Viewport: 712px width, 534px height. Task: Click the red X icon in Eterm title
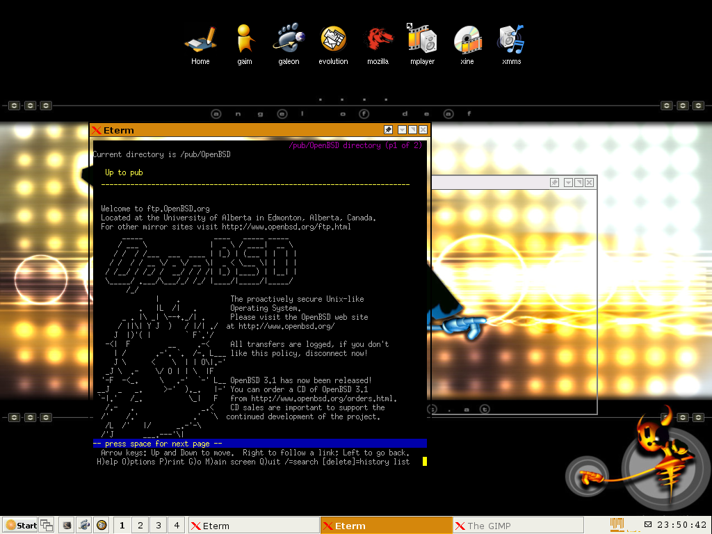coord(96,130)
